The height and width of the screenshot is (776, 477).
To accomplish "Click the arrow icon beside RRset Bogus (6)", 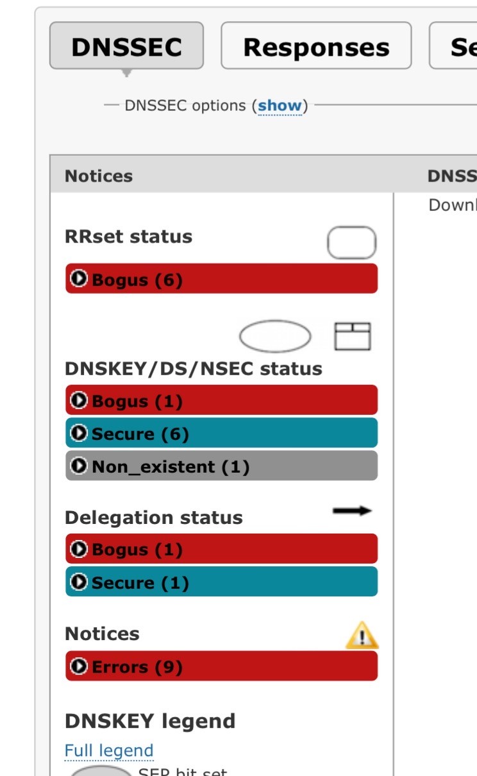I will pos(79,279).
